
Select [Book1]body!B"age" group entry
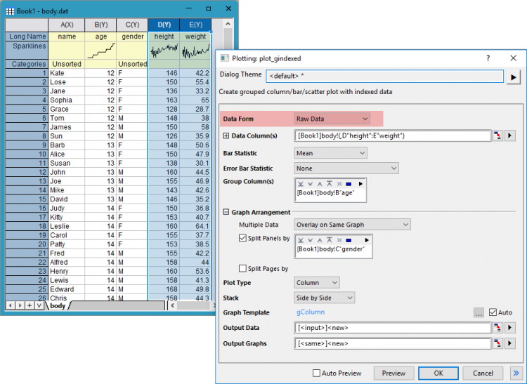coord(325,193)
